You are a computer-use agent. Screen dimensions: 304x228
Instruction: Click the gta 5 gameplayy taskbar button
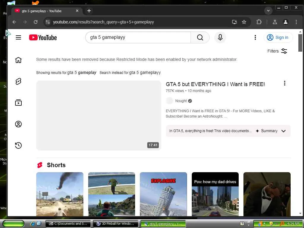point(163,224)
